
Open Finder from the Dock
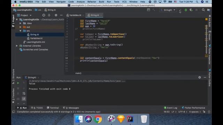(x=79, y=119)
